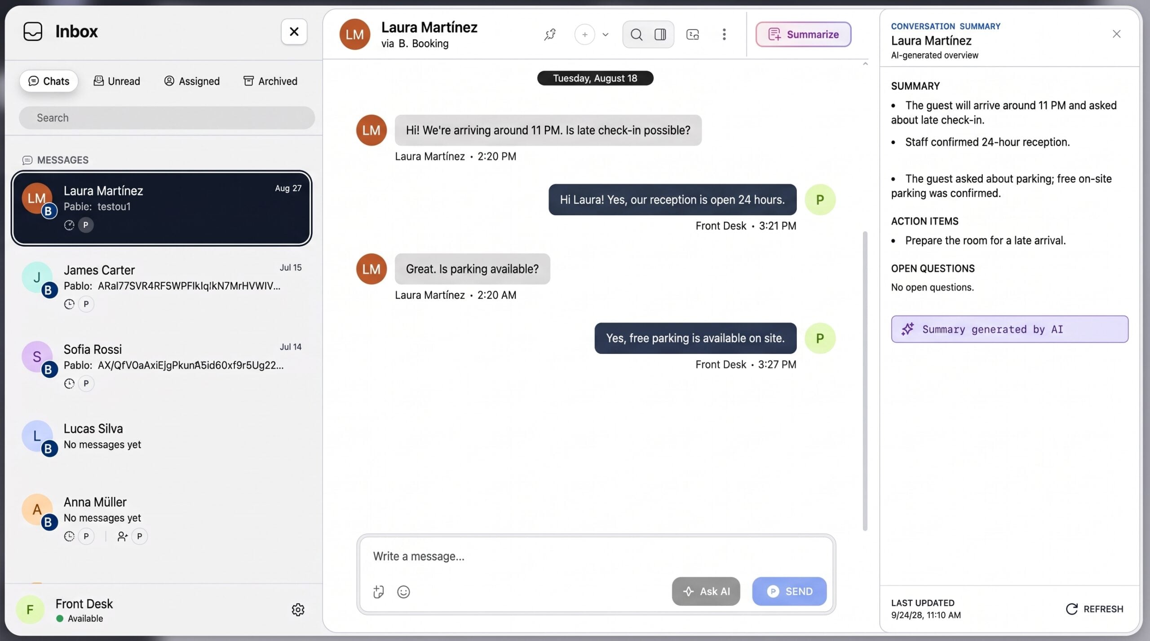Open Laura Martínez conversation in list
This screenshot has width=1150, height=641.
pyautogui.click(x=162, y=208)
